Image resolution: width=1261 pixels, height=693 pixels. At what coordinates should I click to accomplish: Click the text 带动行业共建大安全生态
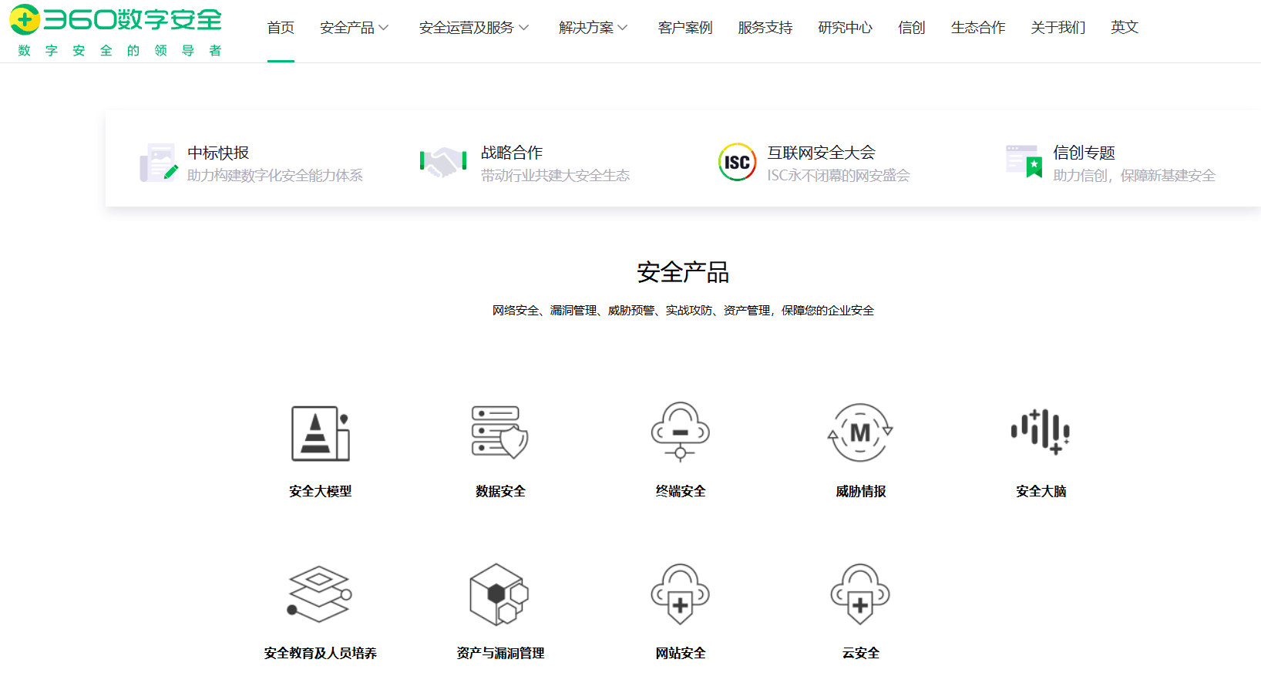tap(556, 176)
